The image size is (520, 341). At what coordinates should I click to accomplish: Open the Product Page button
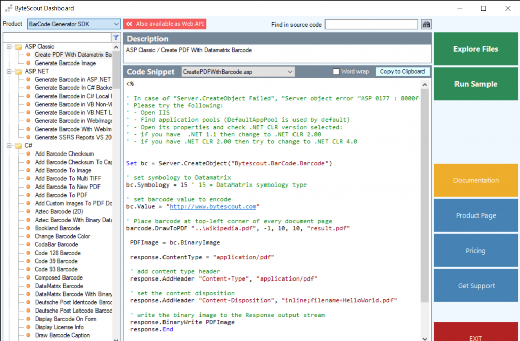475,215
